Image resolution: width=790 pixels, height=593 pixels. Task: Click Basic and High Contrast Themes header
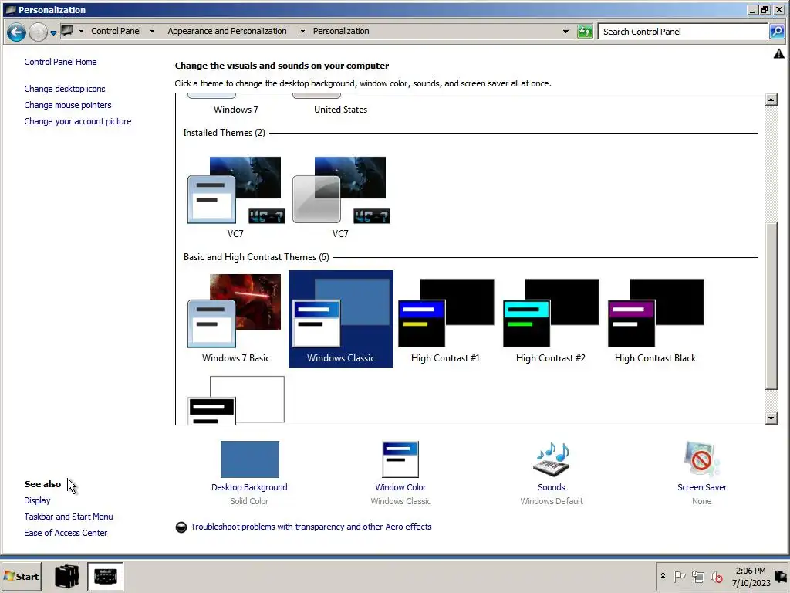point(256,257)
